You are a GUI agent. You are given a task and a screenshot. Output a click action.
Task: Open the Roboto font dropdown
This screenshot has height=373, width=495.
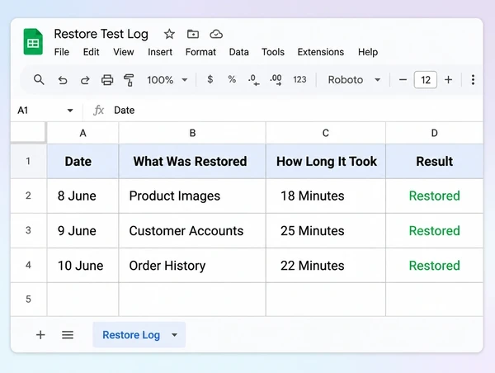click(x=354, y=80)
